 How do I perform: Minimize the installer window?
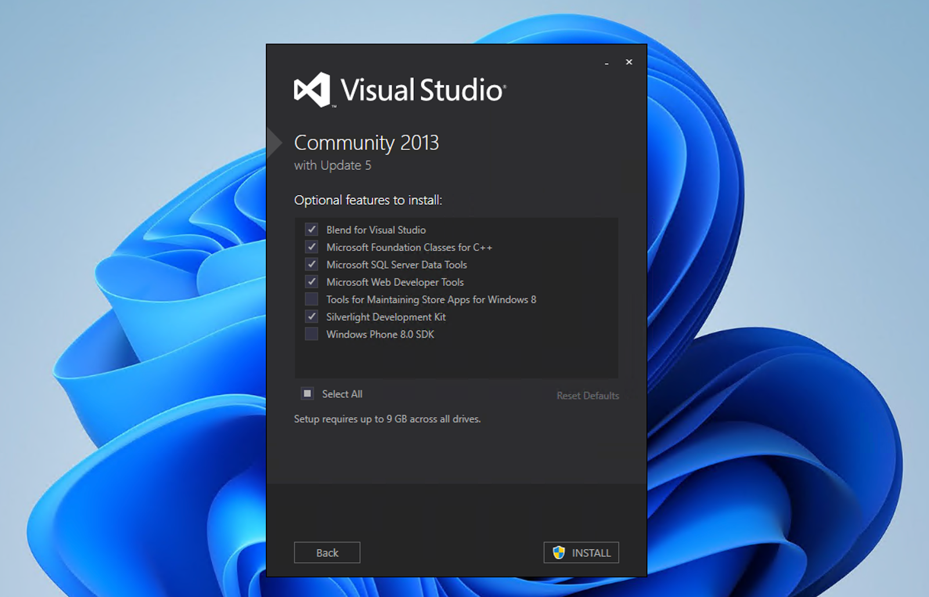click(607, 62)
